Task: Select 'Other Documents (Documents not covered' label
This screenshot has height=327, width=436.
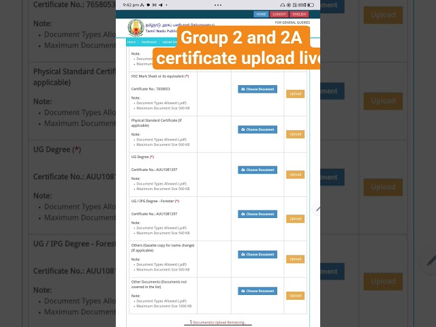Action: (159, 284)
